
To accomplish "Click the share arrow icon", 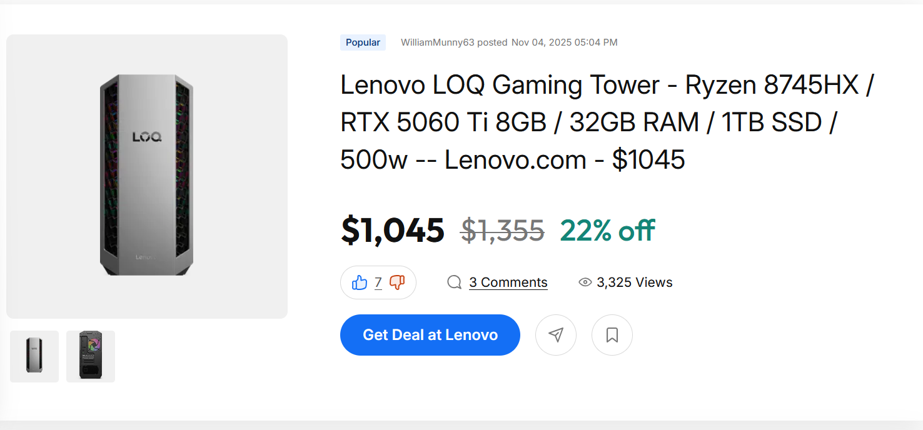I will (555, 335).
